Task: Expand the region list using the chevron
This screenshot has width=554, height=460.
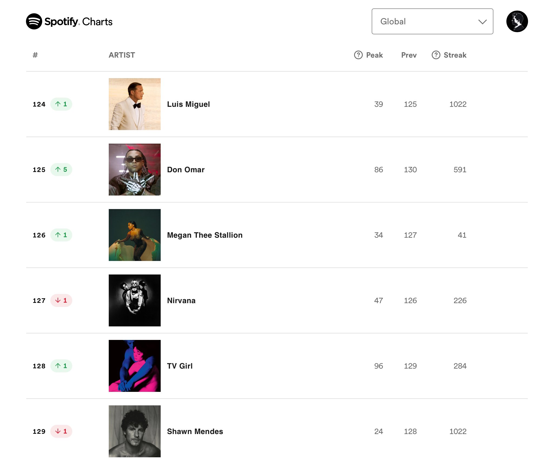Action: (482, 22)
